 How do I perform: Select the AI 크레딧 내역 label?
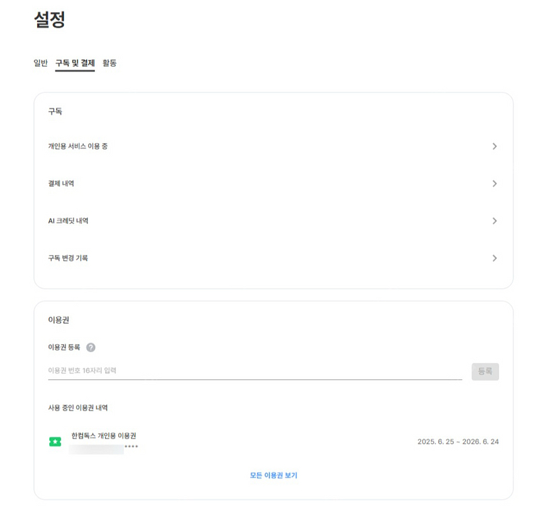(x=68, y=221)
